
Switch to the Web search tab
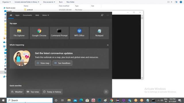[37, 15]
